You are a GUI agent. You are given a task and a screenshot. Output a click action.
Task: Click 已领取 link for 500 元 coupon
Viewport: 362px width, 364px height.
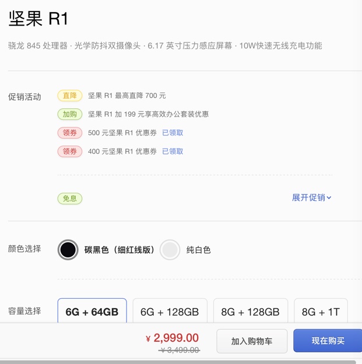[x=173, y=133]
